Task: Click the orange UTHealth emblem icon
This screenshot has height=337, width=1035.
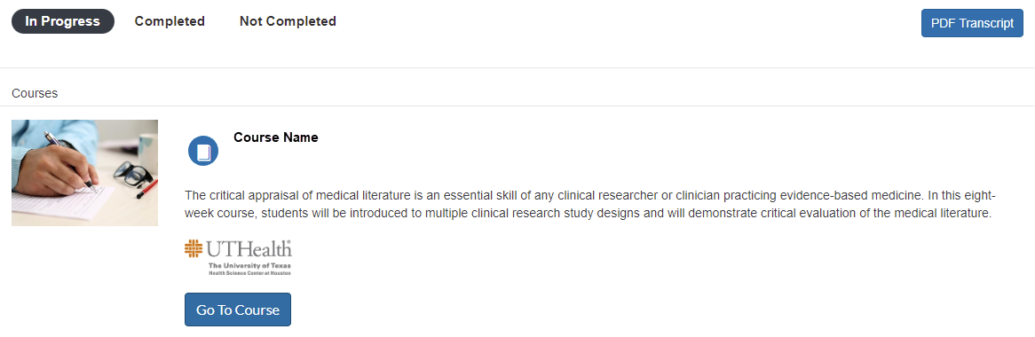Action: tap(194, 248)
